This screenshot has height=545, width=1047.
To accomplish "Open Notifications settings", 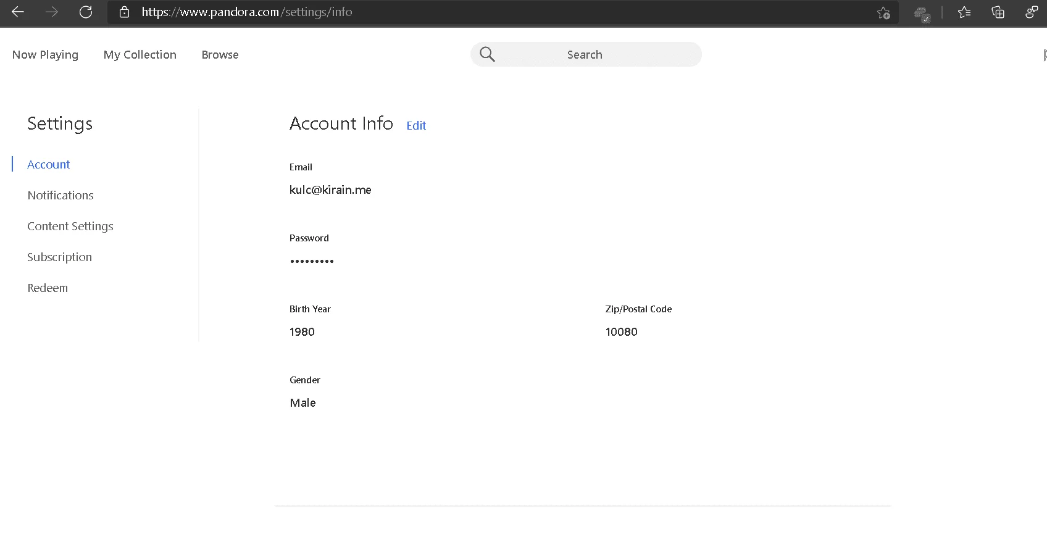I will tap(60, 195).
